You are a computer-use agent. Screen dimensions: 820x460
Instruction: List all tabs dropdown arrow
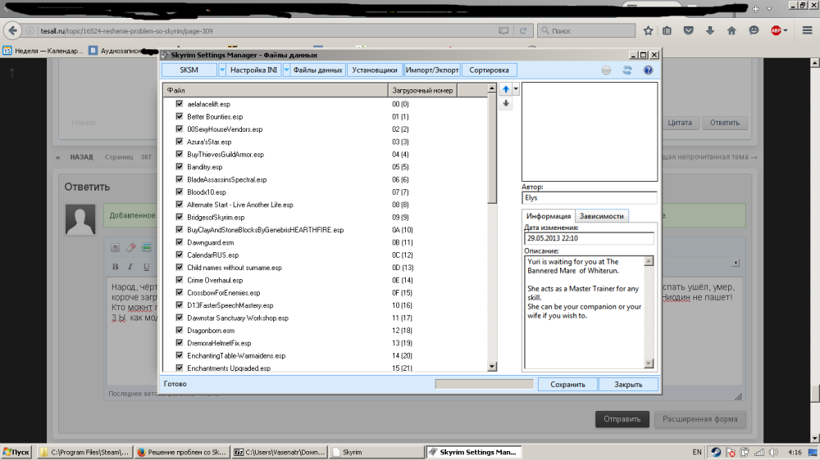coord(769,8)
